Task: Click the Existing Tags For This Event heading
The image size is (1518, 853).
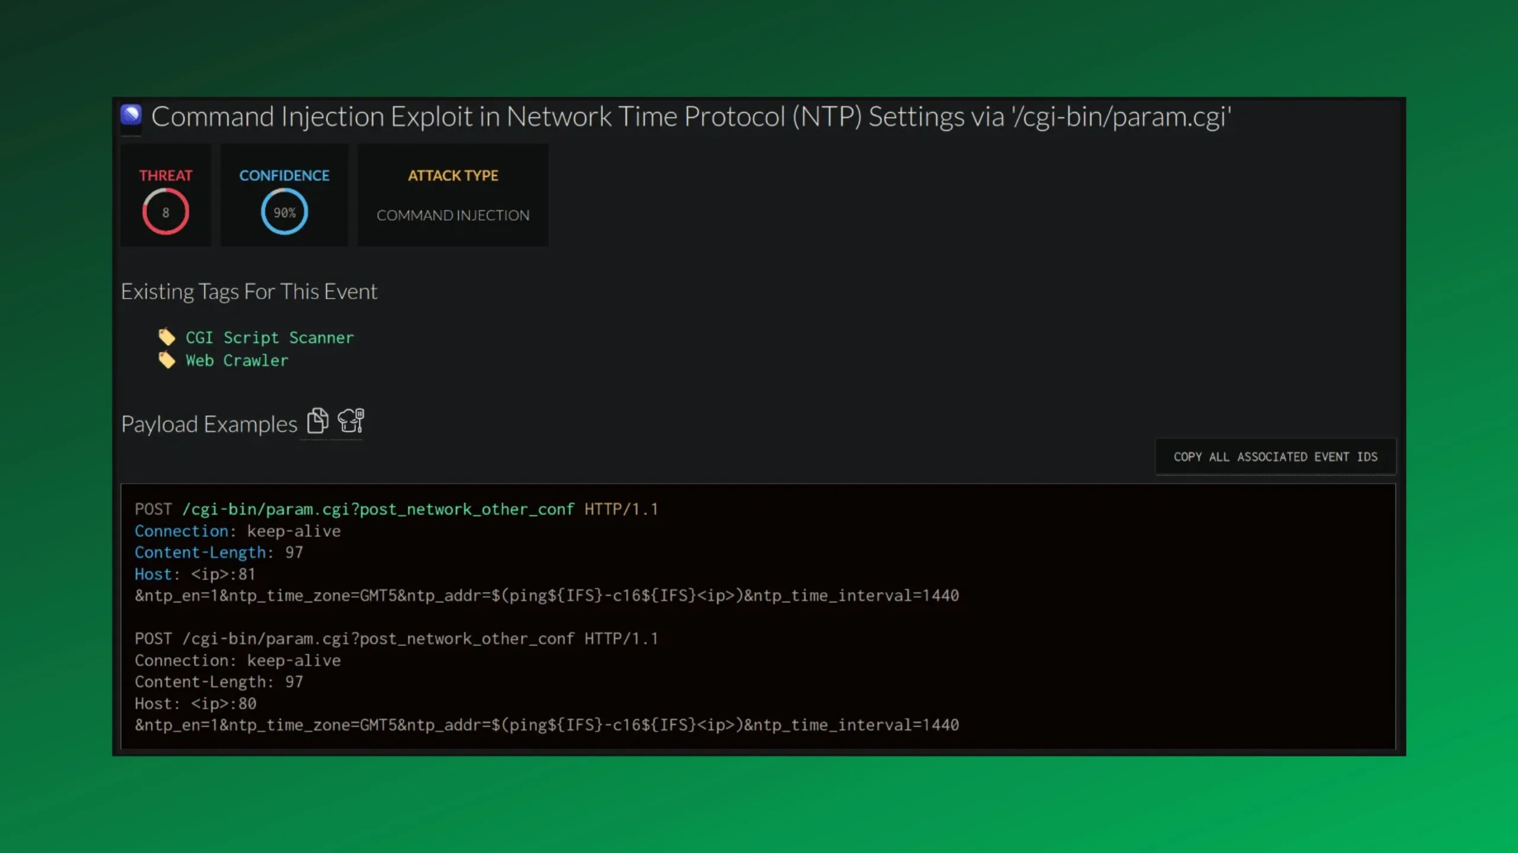Action: tap(248, 291)
